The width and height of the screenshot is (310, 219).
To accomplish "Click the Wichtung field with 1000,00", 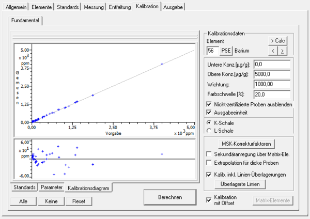I will 272,84.
